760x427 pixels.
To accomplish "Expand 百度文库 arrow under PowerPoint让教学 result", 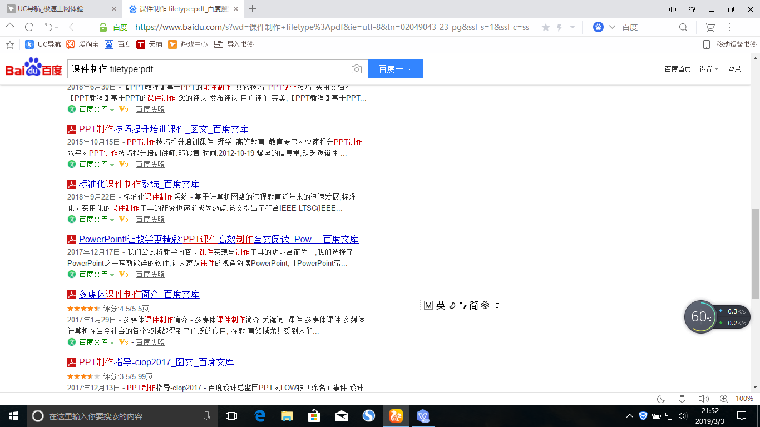I will [x=112, y=275].
